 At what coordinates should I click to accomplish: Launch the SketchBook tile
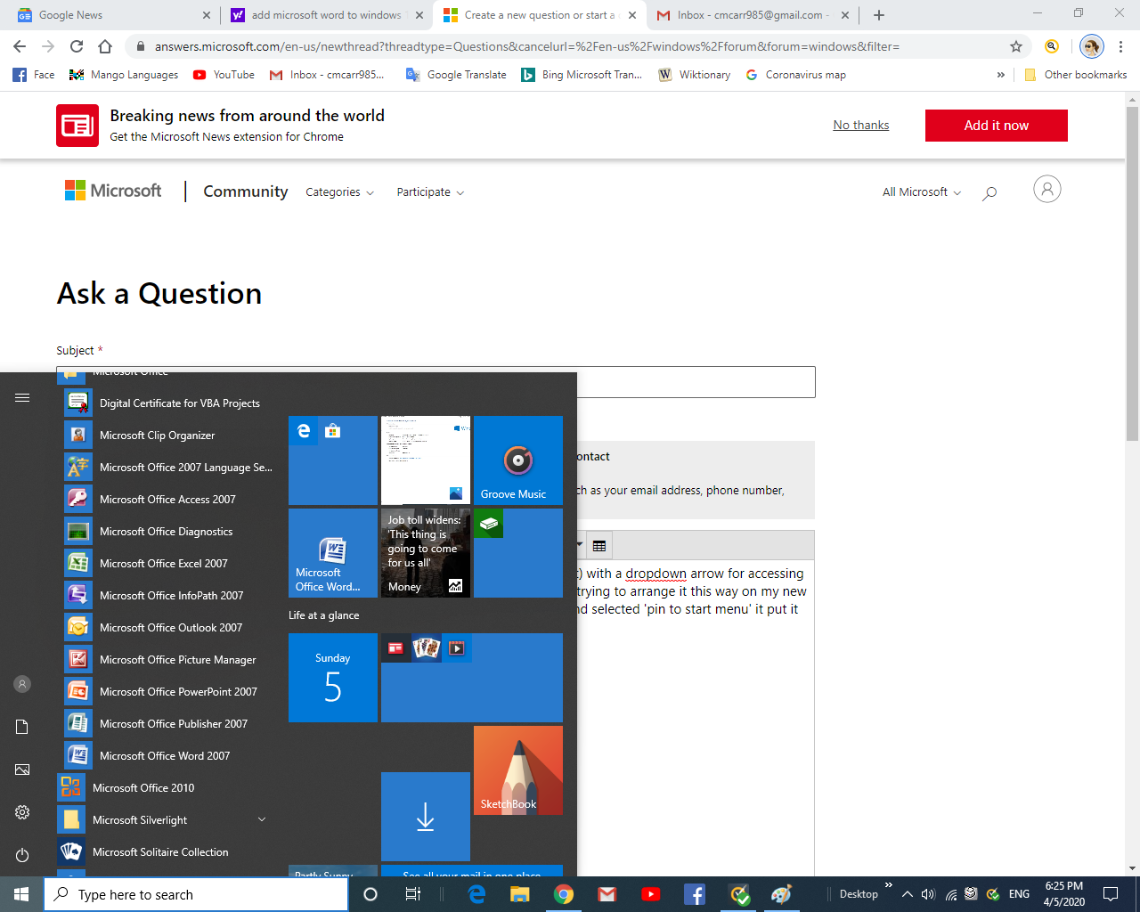coord(518,770)
